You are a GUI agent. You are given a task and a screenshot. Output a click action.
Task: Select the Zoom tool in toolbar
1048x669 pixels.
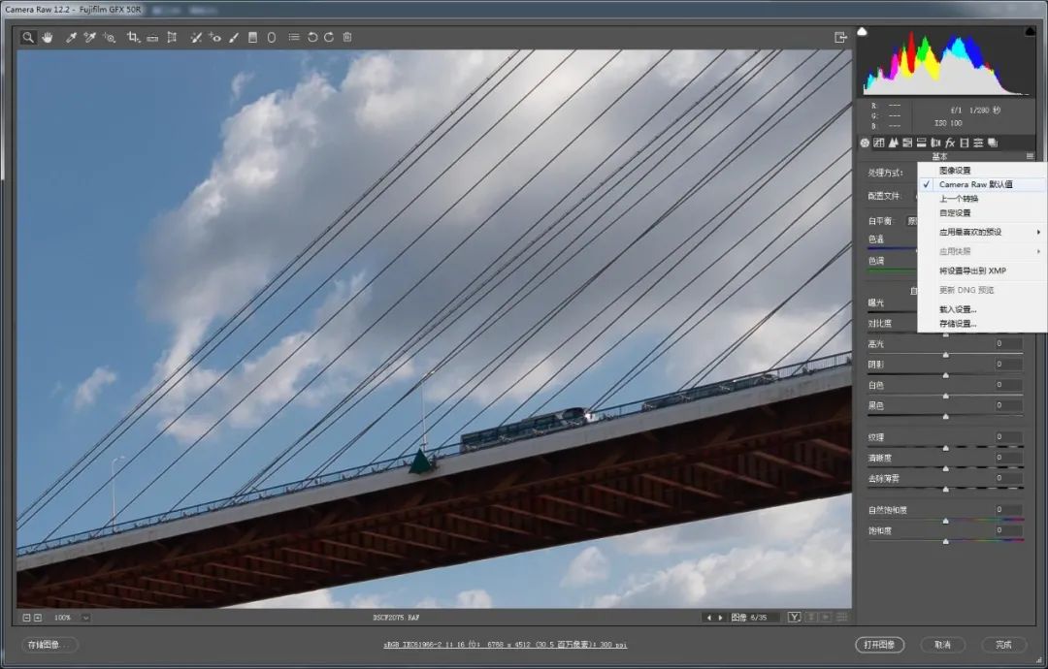[x=28, y=38]
